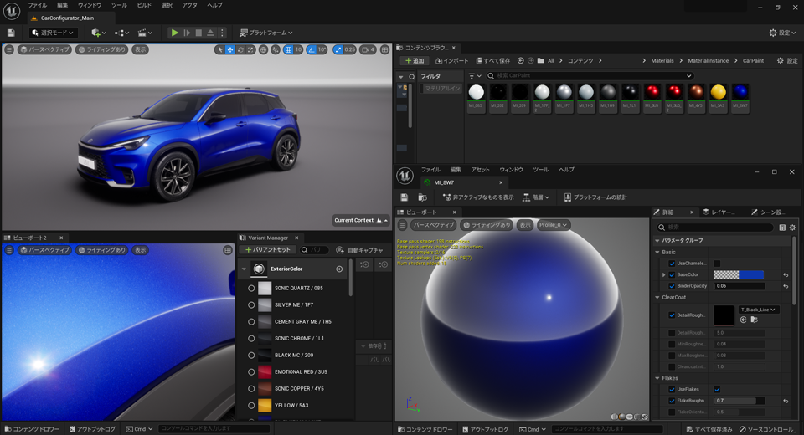Click the インポート button in content browser
Screen dimensions: 804x435
[451, 61]
